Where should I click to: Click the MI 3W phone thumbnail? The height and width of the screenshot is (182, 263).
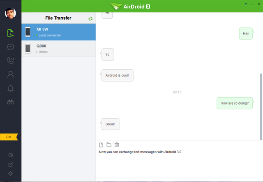(x=28, y=32)
